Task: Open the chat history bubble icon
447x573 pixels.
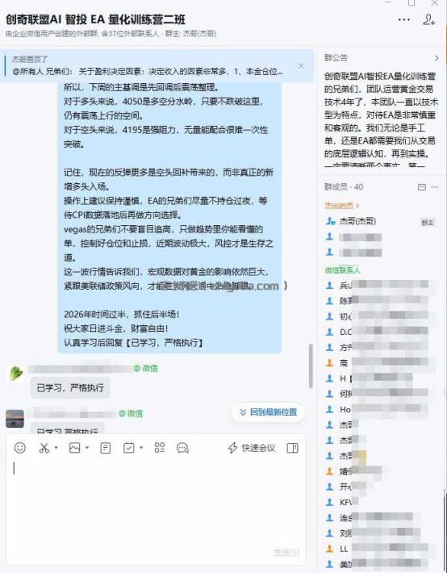Action: (182, 448)
